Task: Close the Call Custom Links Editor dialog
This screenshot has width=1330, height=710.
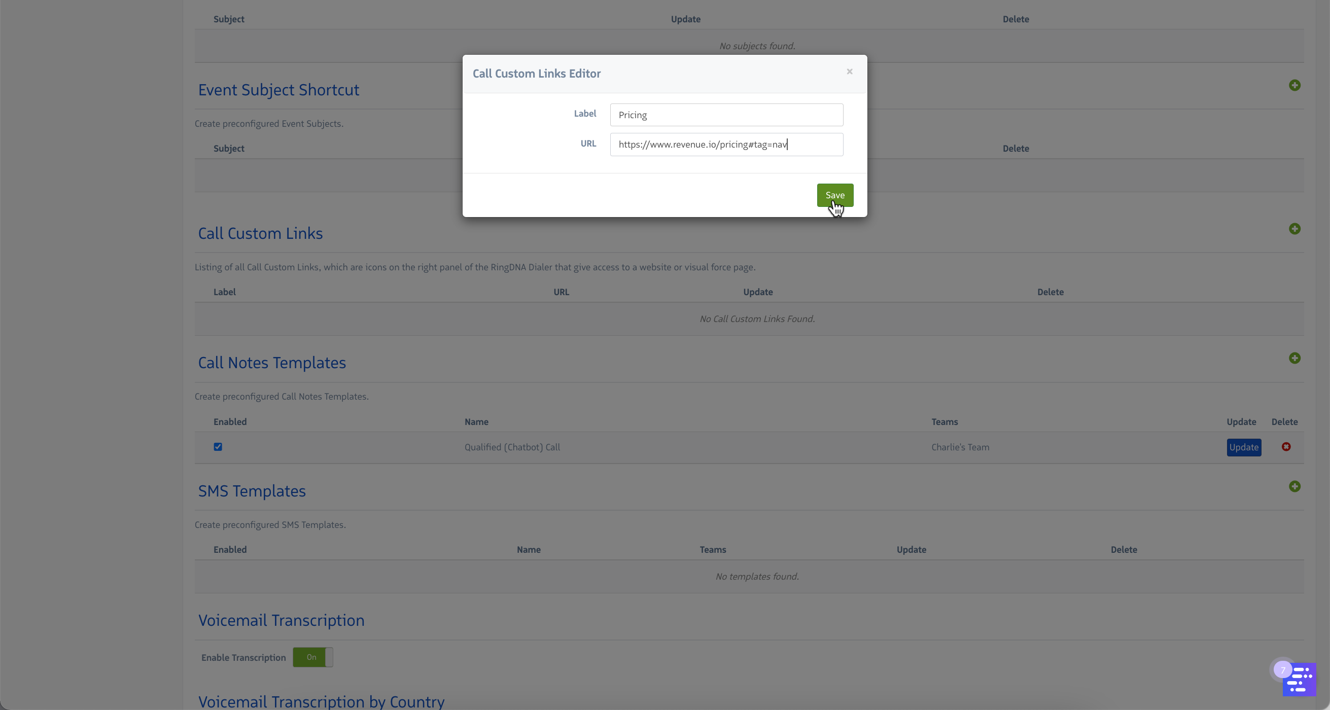Action: click(x=849, y=72)
